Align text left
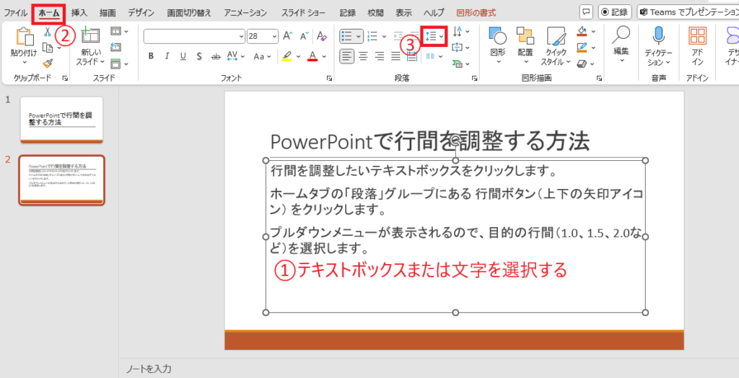Viewport: 739px width, 378px height. (x=347, y=56)
